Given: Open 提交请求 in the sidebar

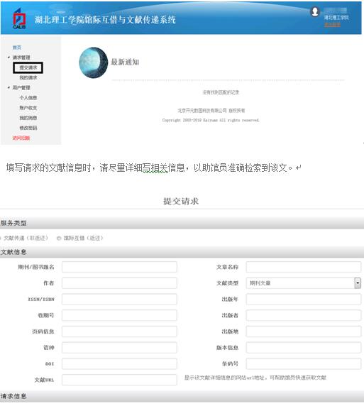Looking at the screenshot, I should click(28, 67).
